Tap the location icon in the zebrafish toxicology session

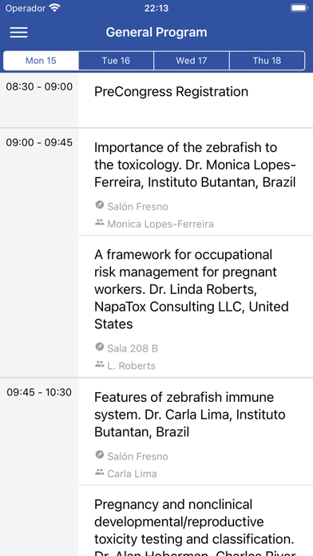coord(100,205)
